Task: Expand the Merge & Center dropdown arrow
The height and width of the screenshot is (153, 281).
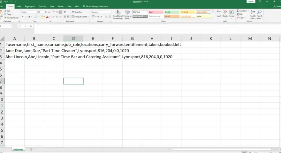Action: click(x=89, y=17)
